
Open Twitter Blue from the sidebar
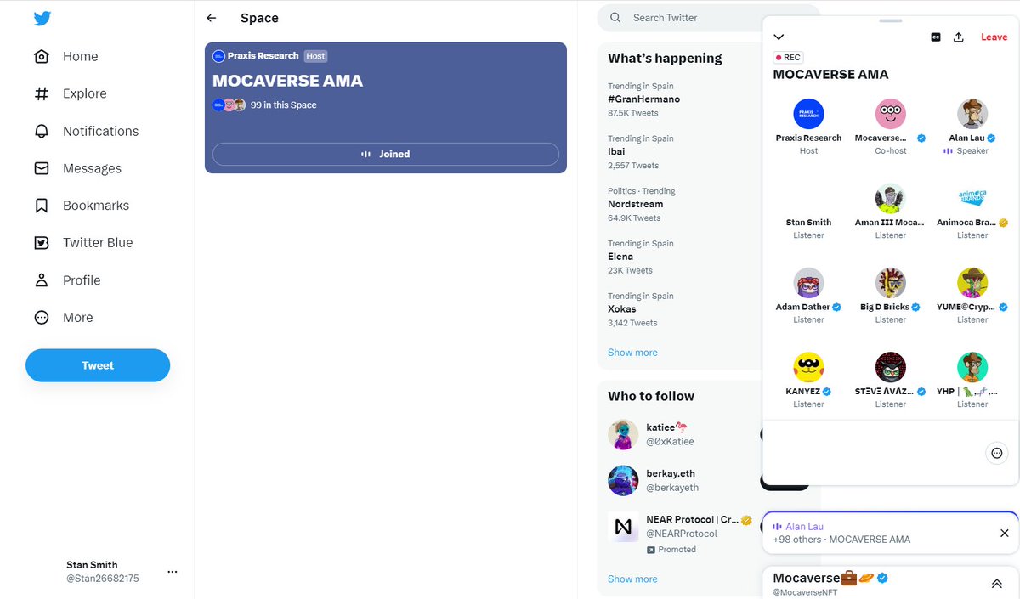tap(83, 243)
